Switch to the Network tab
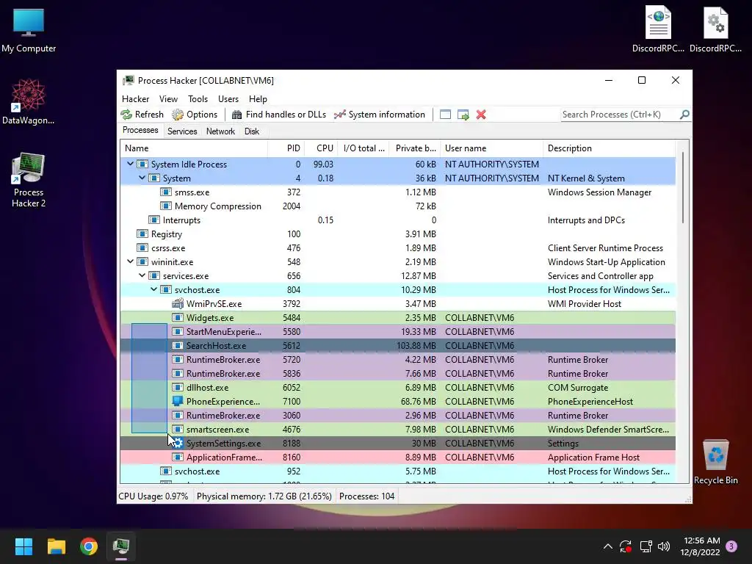This screenshot has width=752, height=564. tap(220, 131)
